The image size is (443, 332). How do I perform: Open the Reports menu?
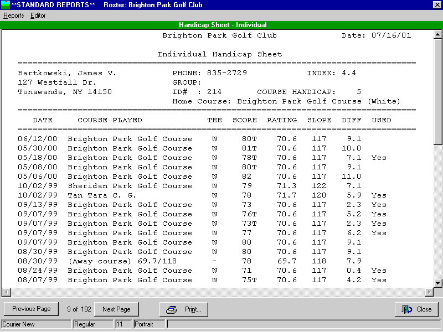[13, 15]
